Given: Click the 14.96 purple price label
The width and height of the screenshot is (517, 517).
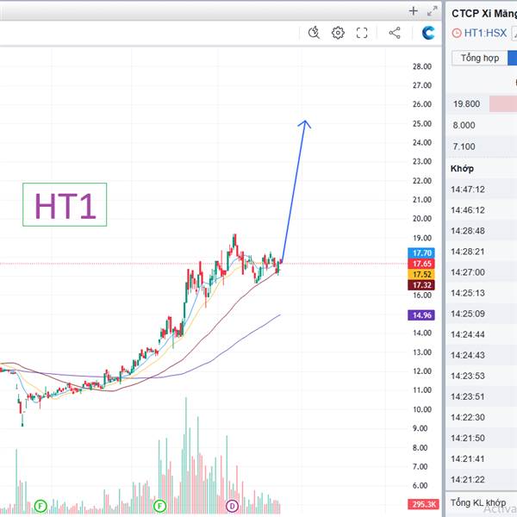Looking at the screenshot, I should 421,315.
